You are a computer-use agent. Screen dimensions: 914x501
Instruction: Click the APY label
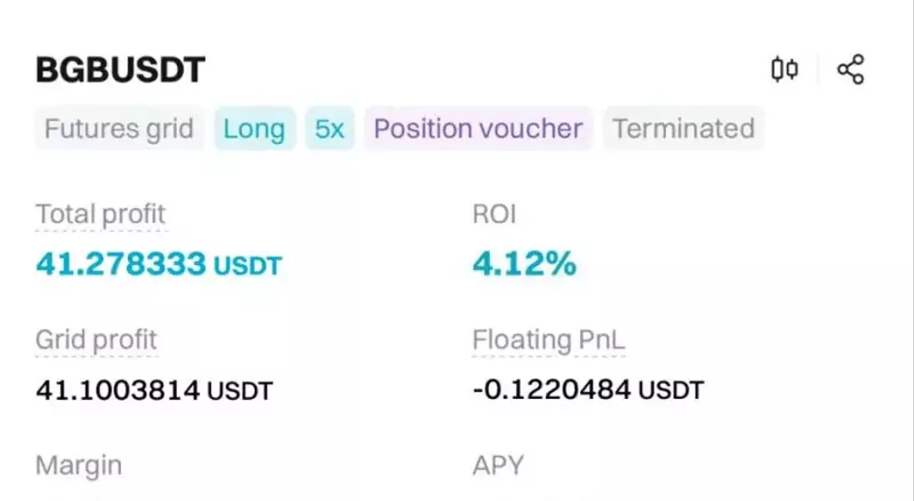(x=498, y=465)
